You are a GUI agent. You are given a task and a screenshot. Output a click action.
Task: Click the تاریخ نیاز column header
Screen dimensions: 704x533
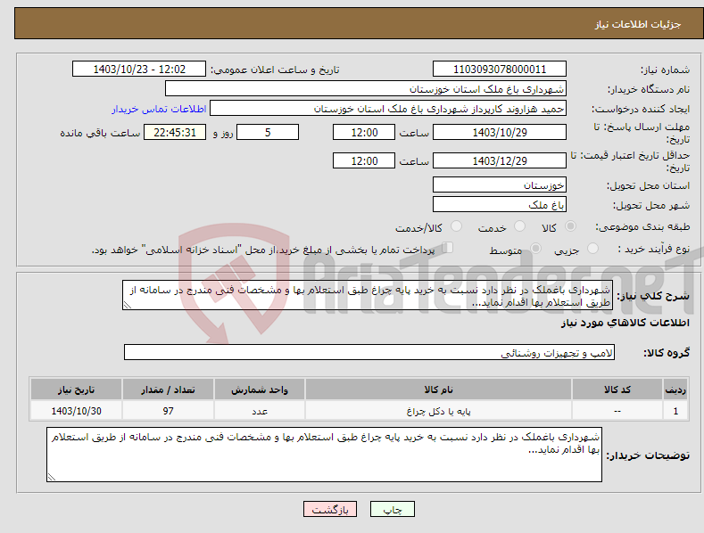76,389
